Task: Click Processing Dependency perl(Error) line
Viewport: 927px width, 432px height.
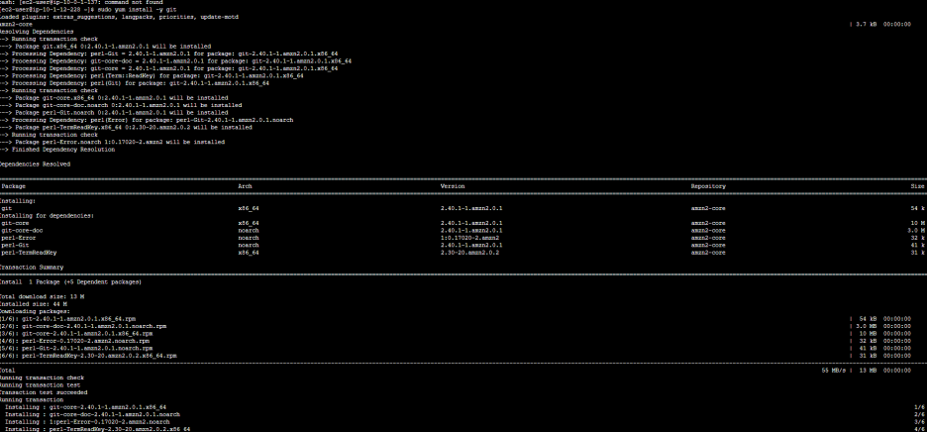Action: tap(147, 120)
